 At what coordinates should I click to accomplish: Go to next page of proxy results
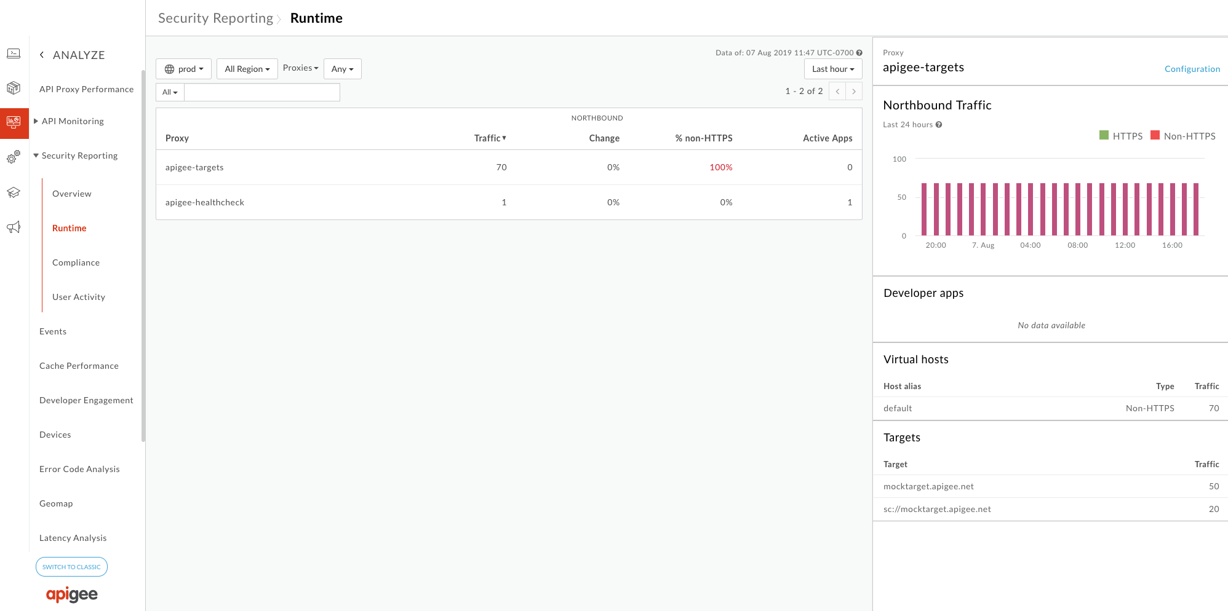click(x=854, y=92)
